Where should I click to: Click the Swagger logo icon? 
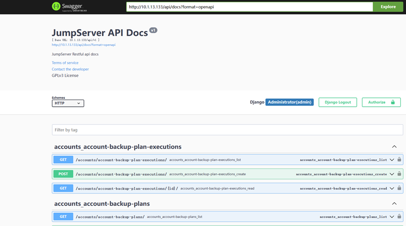[56, 7]
